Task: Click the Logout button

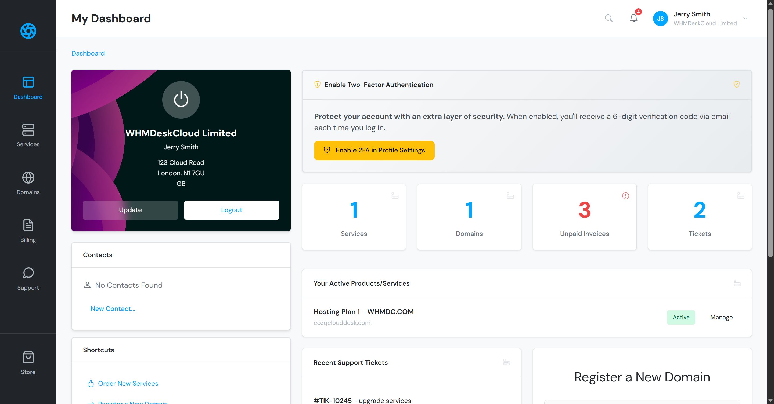Action: pyautogui.click(x=231, y=210)
